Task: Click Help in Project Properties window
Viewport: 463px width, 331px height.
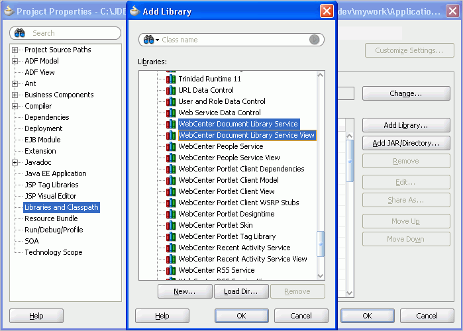Action: pos(36,316)
